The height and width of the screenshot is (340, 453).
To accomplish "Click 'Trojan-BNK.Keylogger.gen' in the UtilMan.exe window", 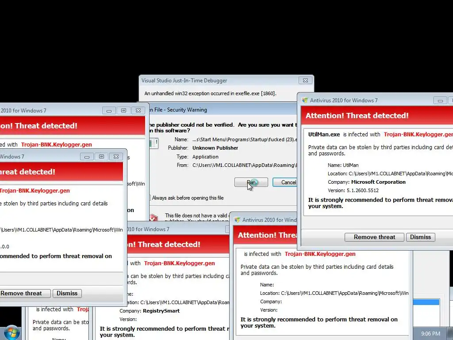I will coord(418,135).
